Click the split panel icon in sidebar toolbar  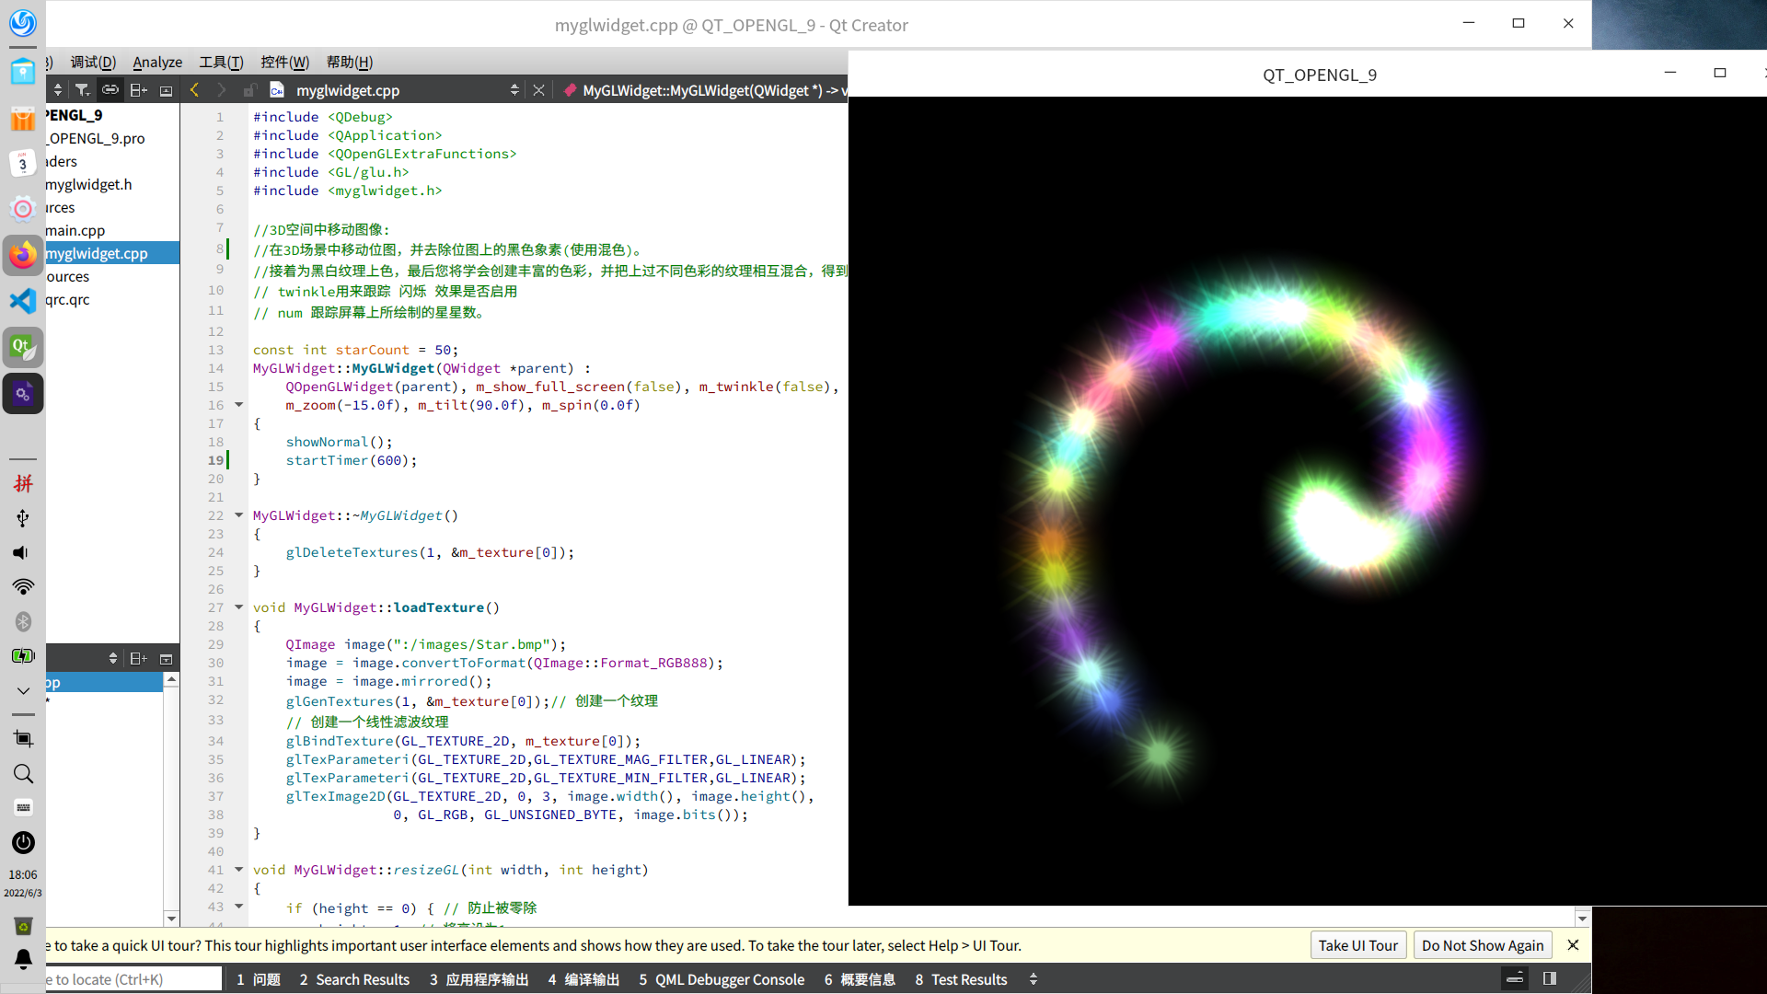coord(138,90)
